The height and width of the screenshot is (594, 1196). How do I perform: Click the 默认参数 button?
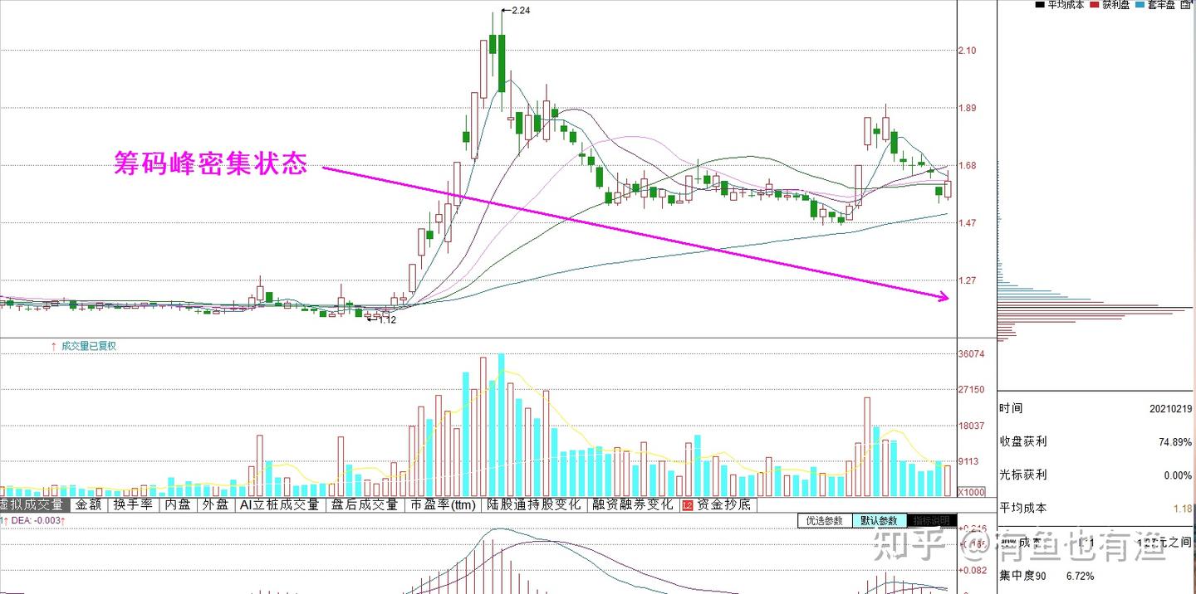point(879,521)
